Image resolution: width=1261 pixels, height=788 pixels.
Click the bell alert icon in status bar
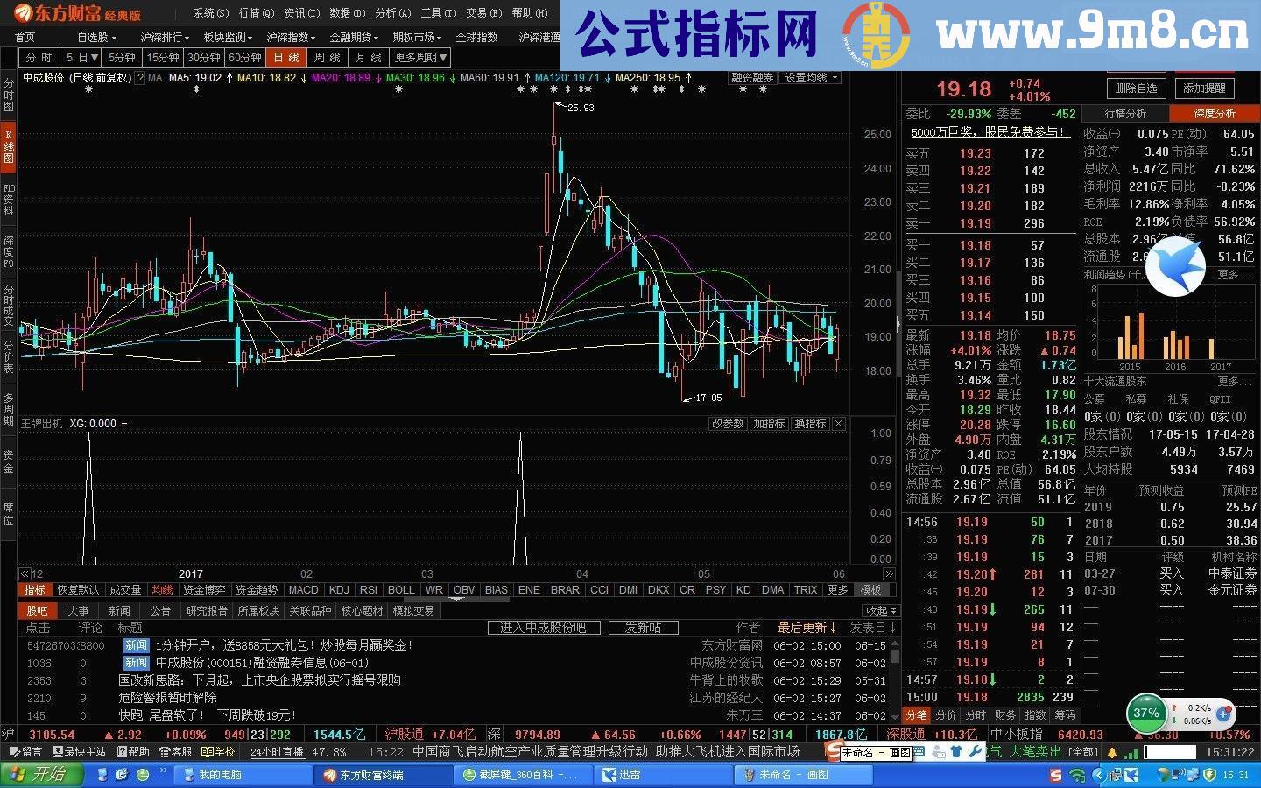coord(1113,752)
